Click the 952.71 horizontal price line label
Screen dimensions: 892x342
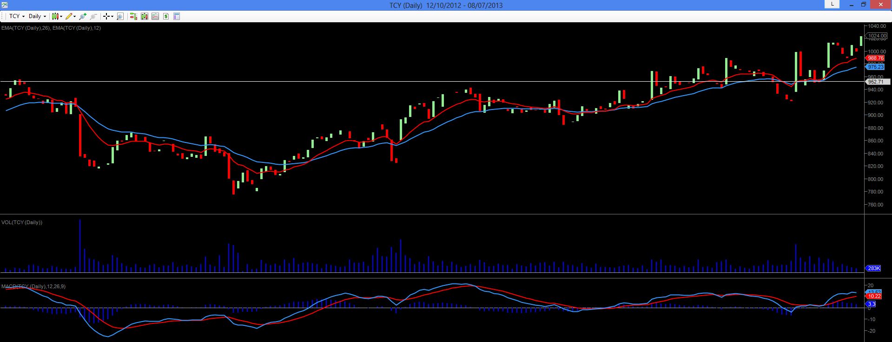876,82
